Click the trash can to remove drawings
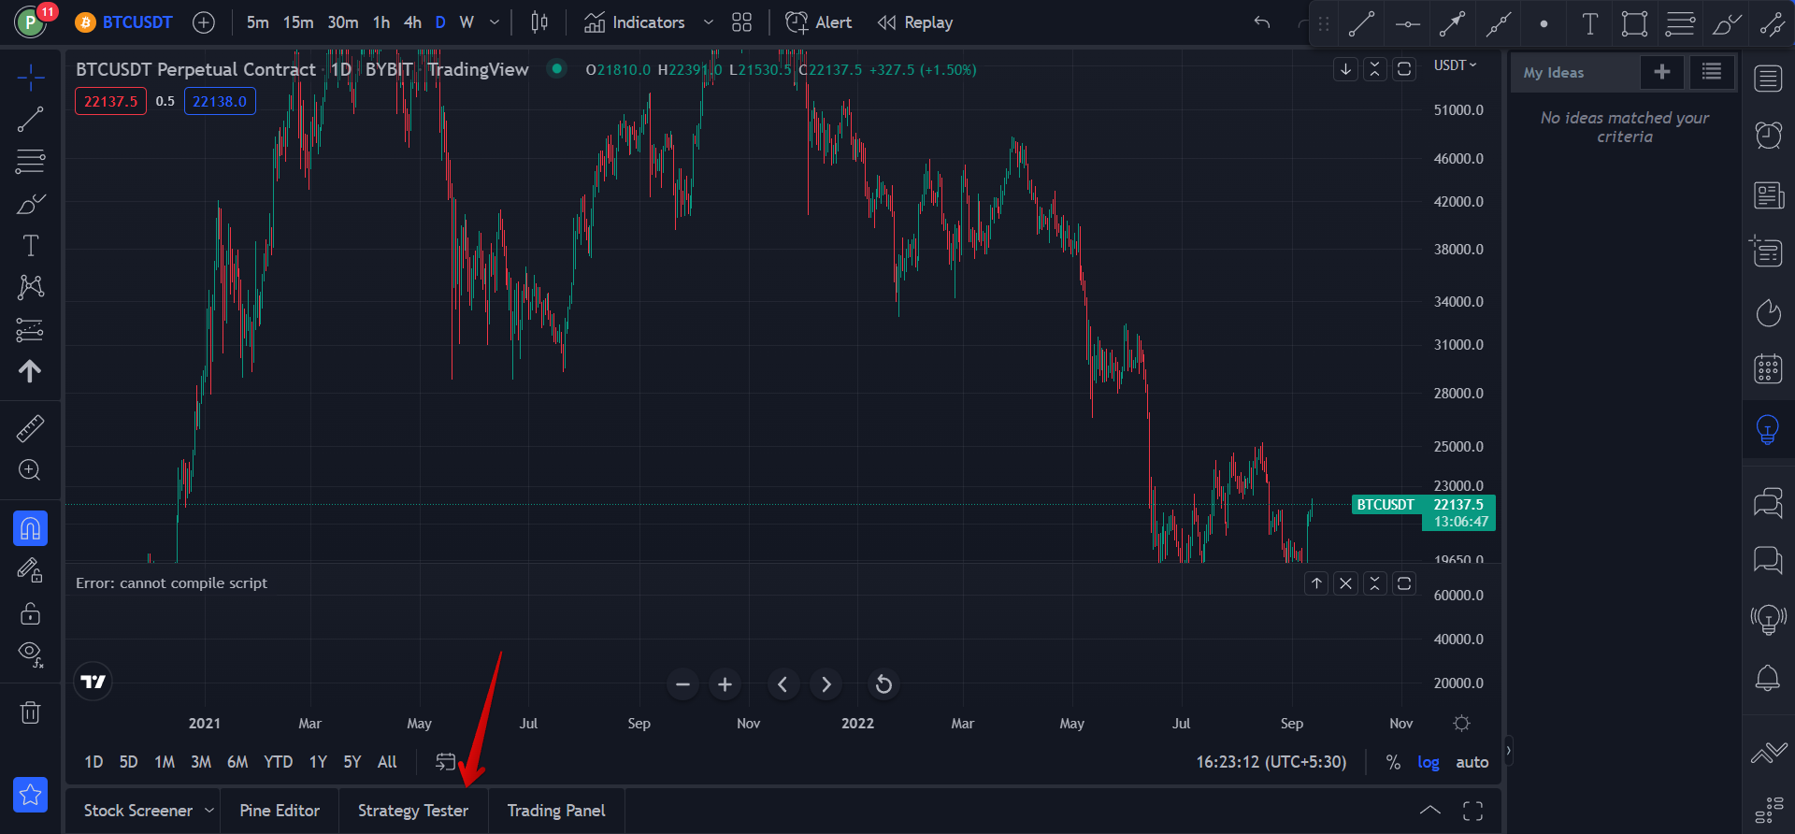 [x=30, y=712]
